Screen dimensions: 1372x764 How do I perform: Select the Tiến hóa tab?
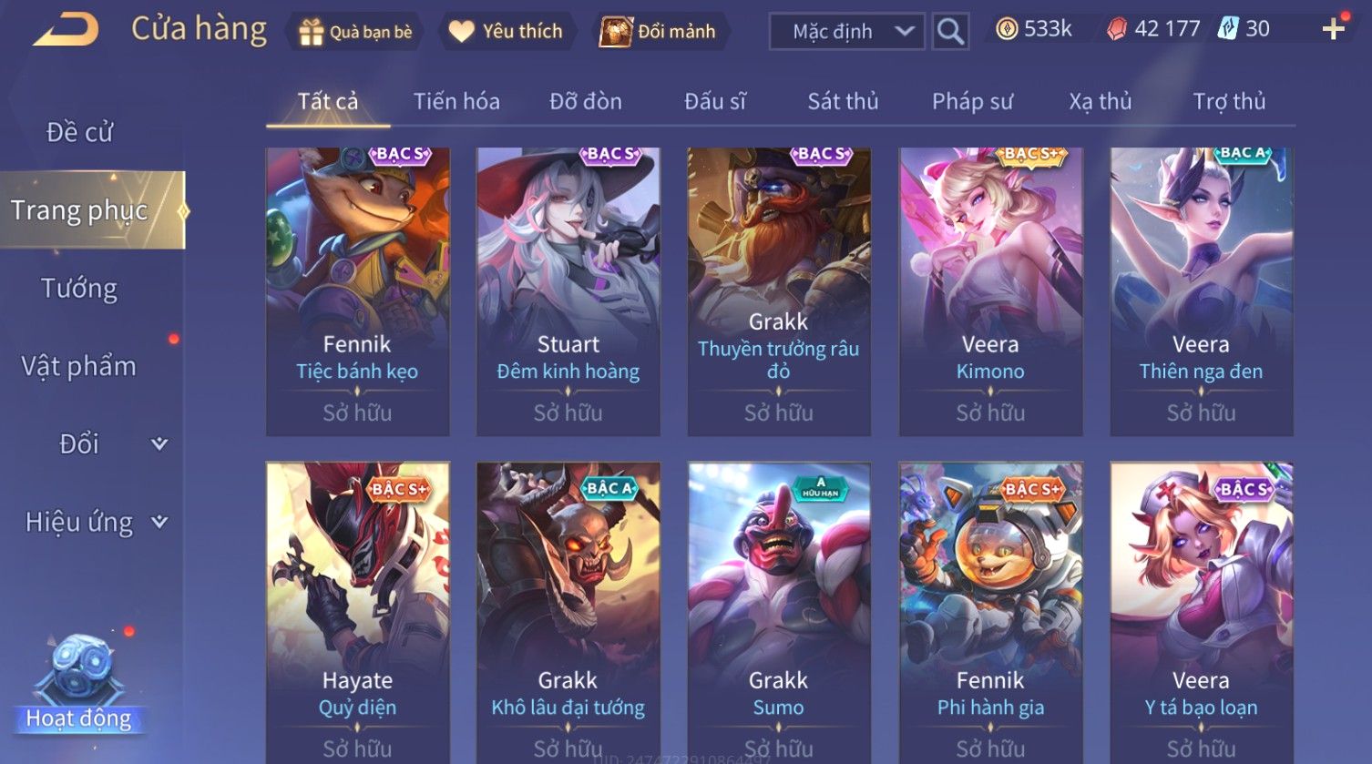point(456,101)
